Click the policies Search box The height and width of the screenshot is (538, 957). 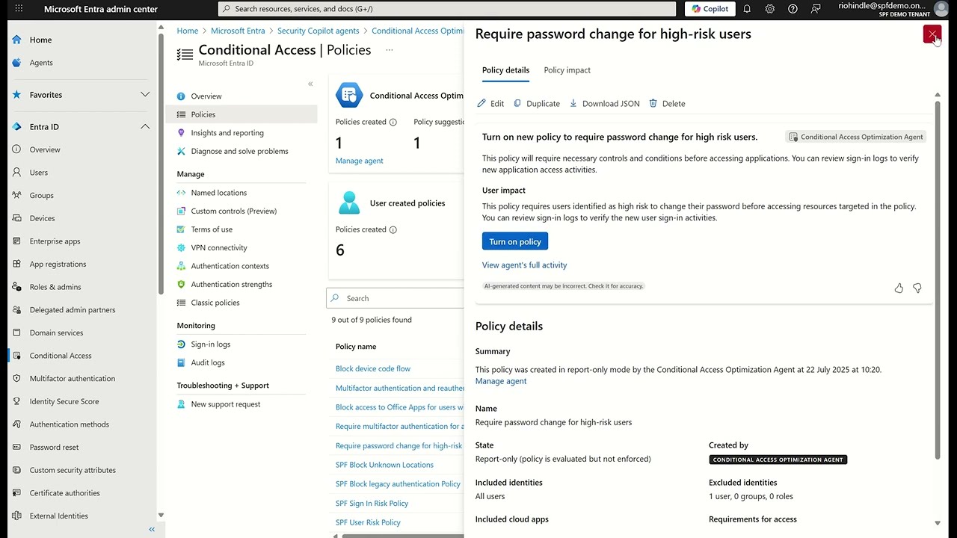tap(395, 298)
